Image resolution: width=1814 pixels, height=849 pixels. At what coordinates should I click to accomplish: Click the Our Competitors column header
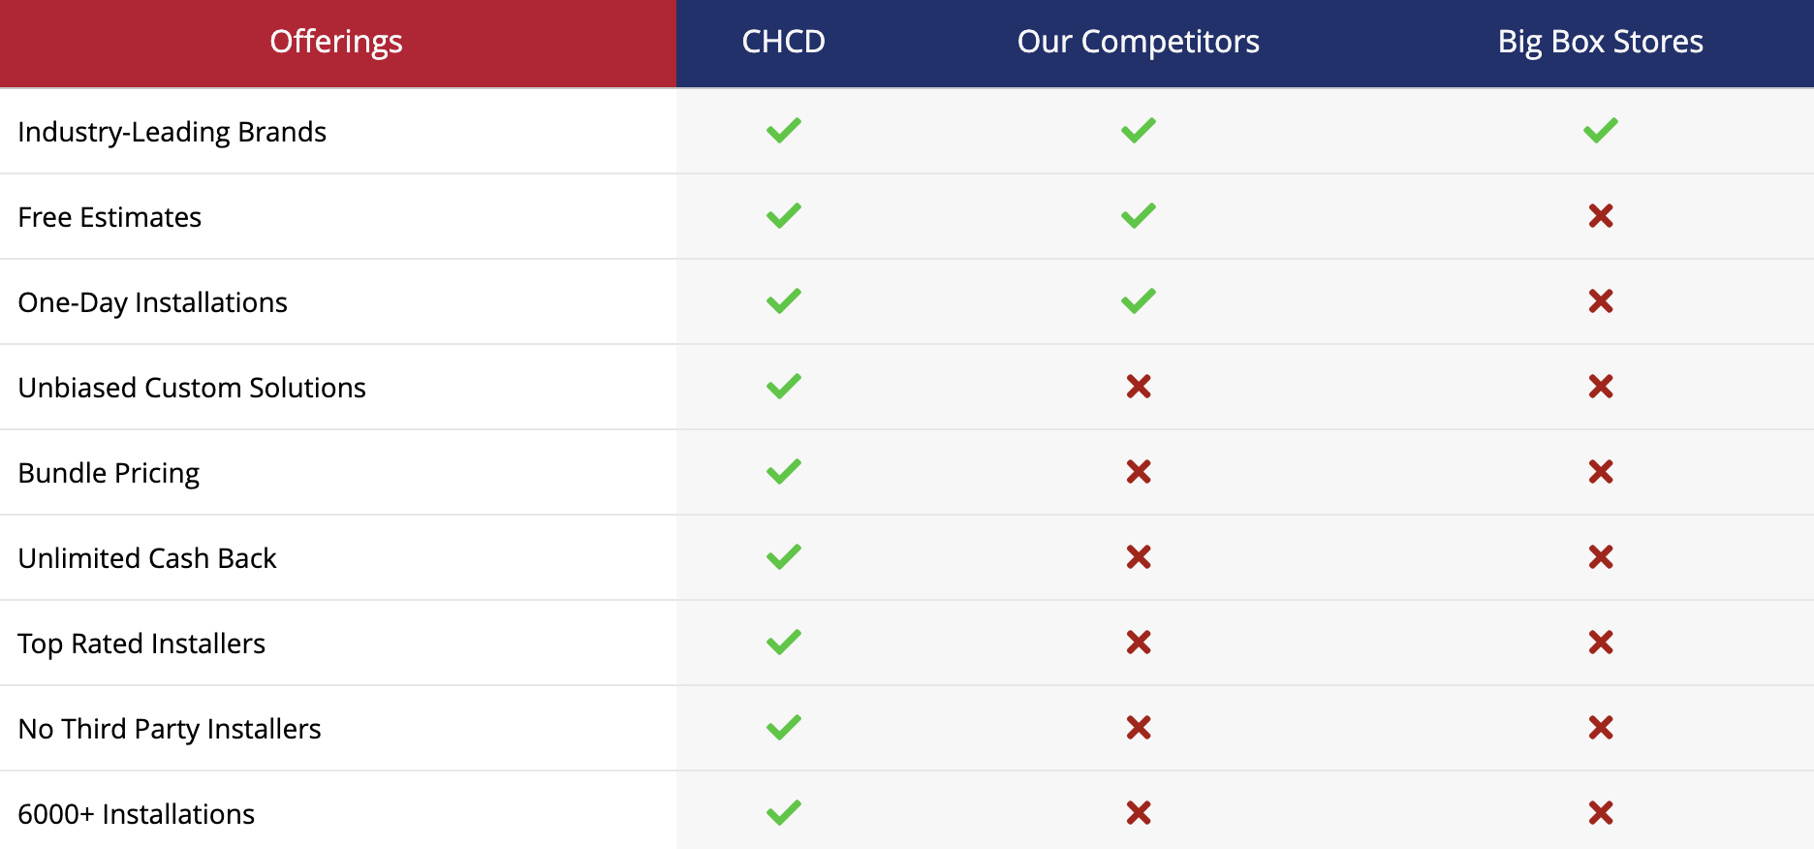tap(1138, 42)
